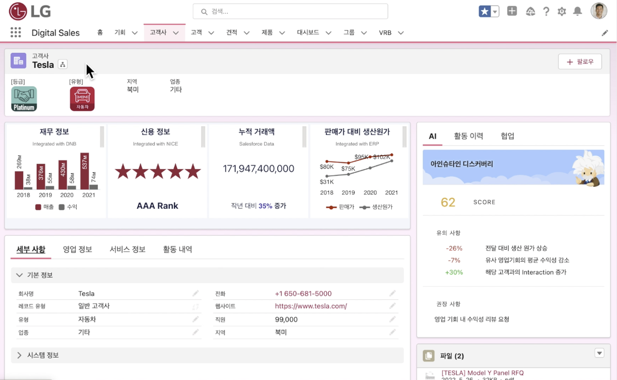Open the https://www.tesla.com/ website link
This screenshot has width=617, height=380.
pos(311,306)
